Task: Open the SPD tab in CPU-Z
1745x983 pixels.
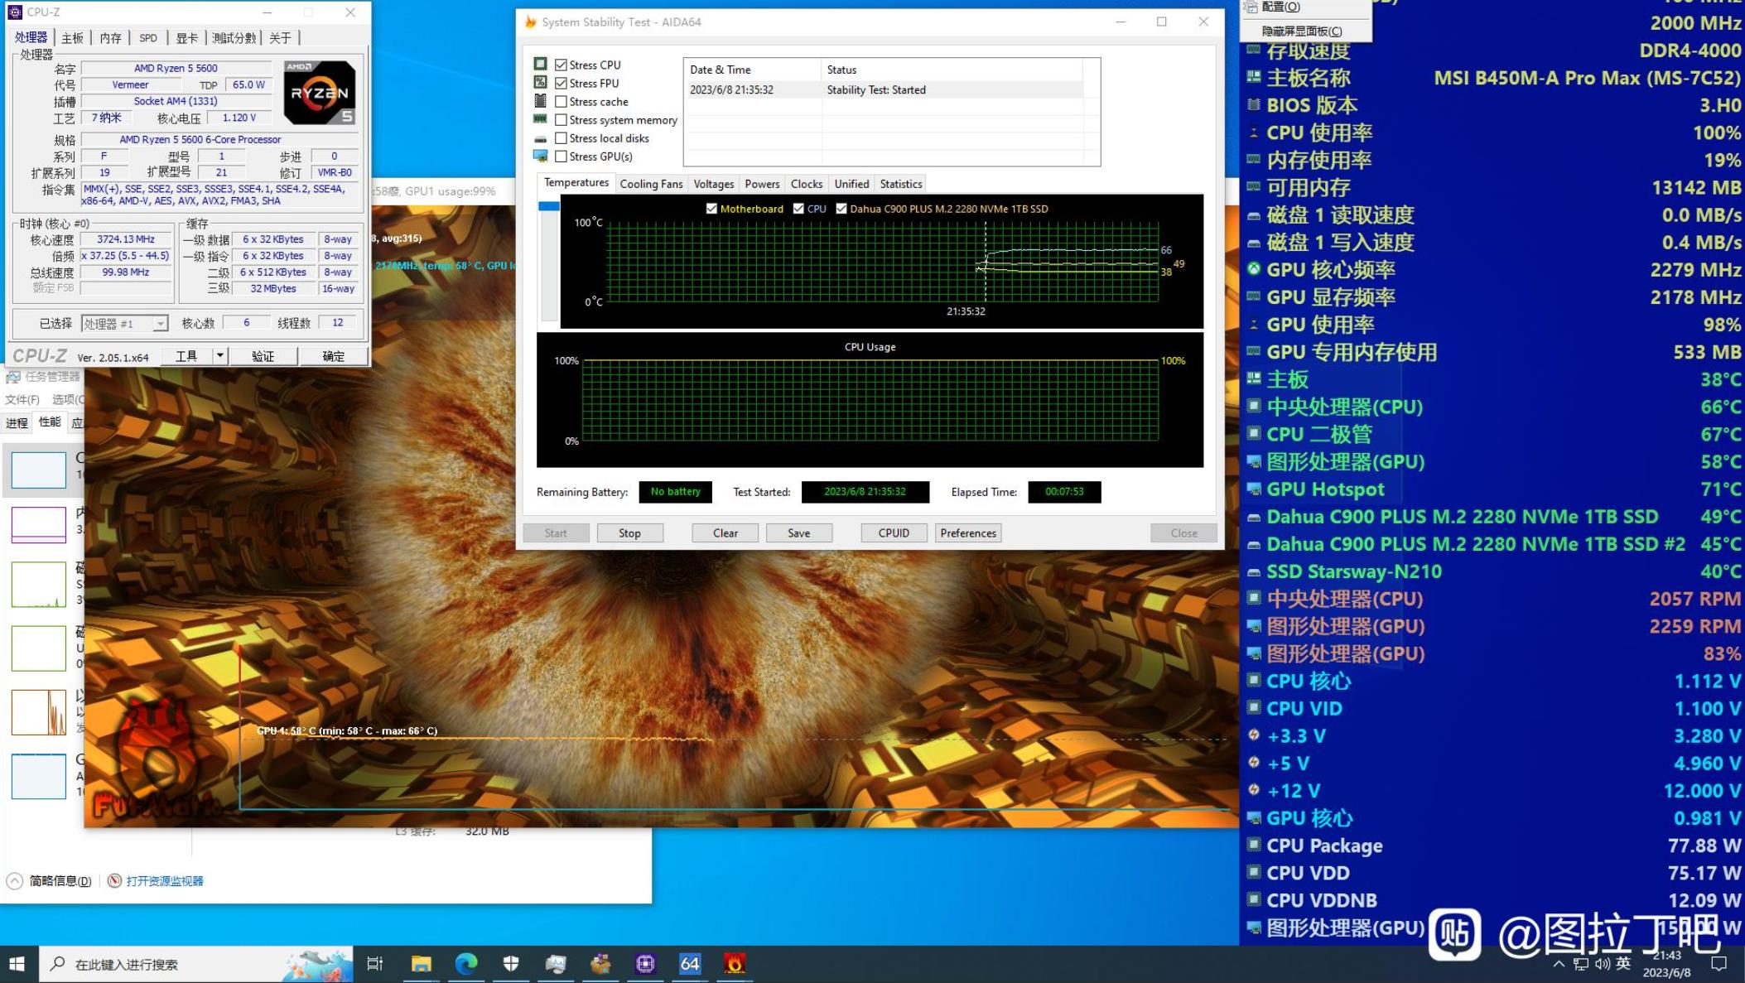Action: [x=148, y=38]
